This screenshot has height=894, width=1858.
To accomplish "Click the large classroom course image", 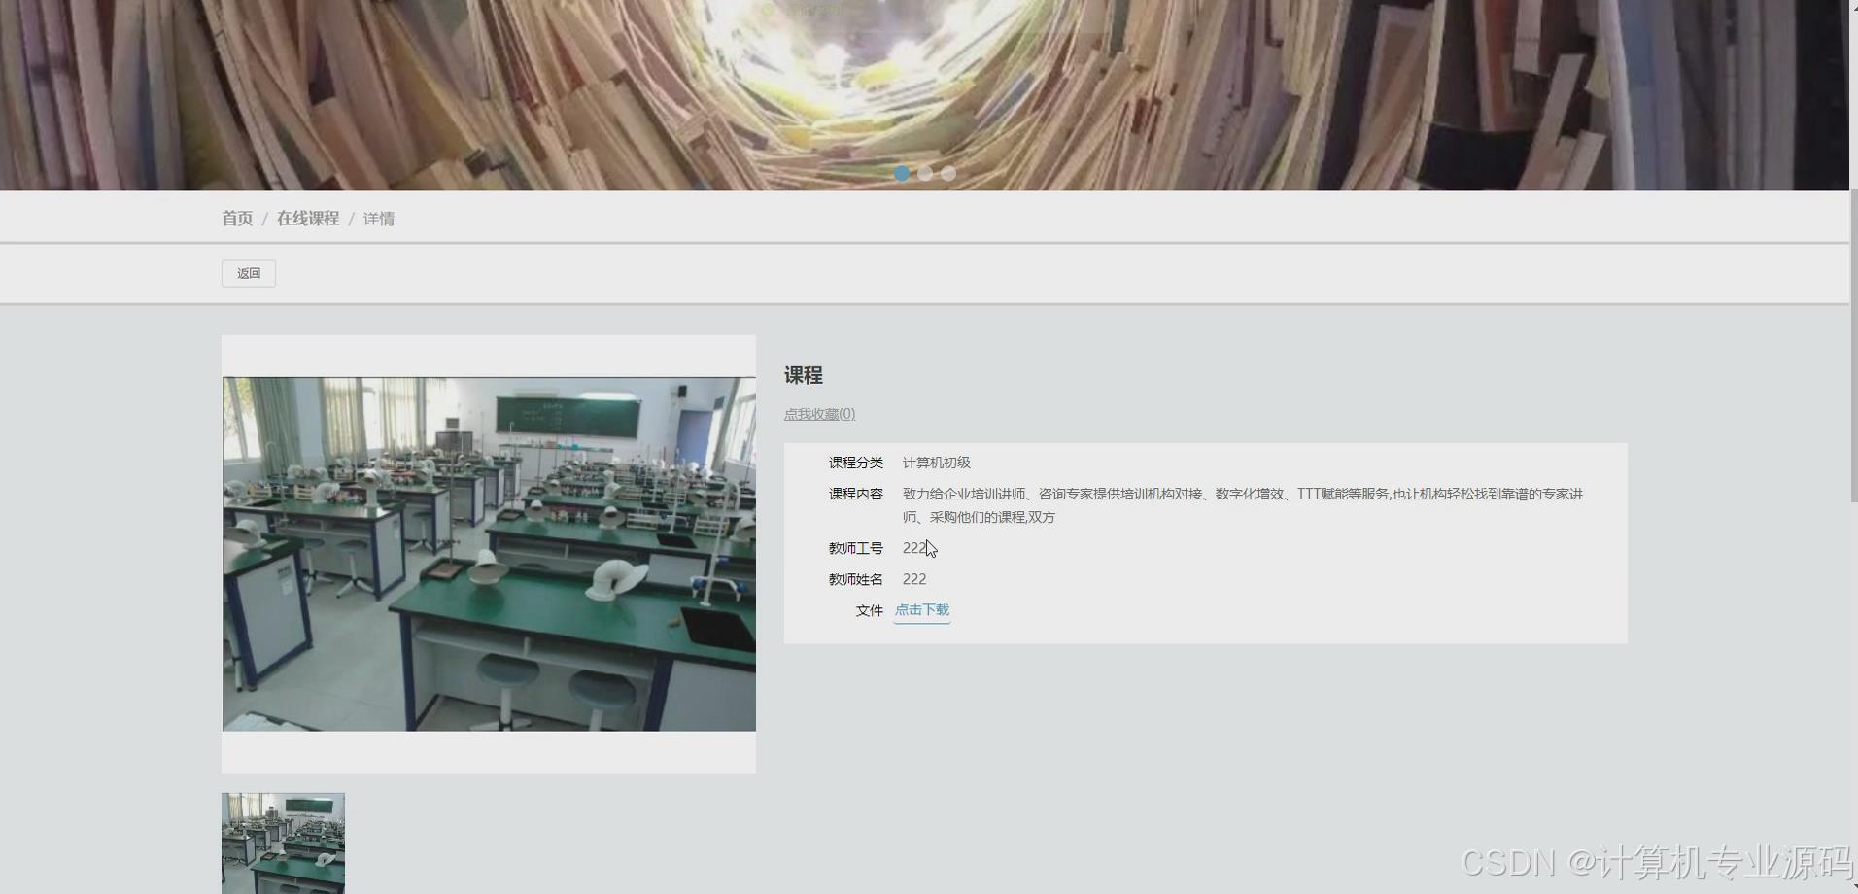I will tap(488, 553).
